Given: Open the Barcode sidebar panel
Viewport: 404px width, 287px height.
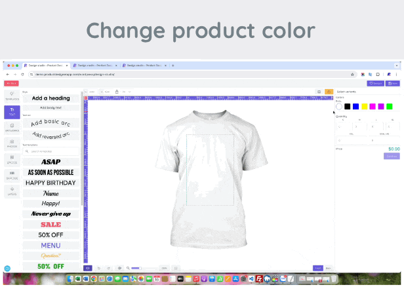Looking at the screenshot, I should coord(12,175).
